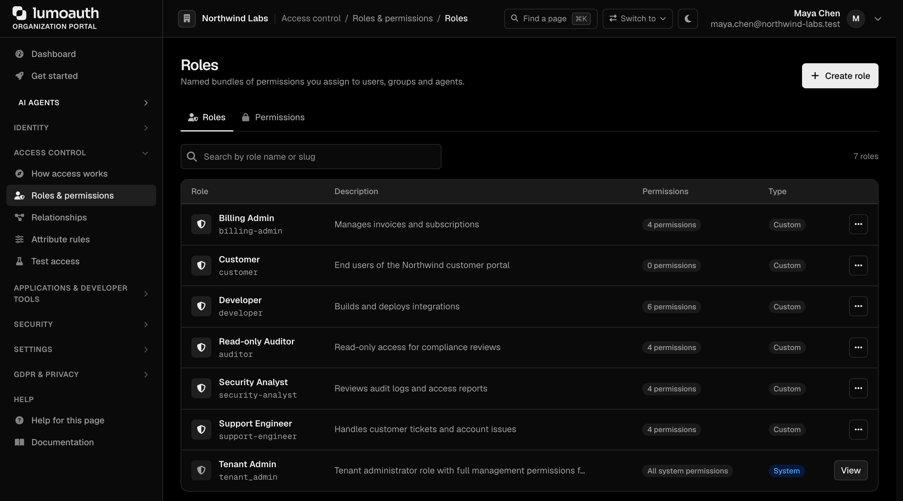This screenshot has height=501, width=903.
Task: Expand the Security section
Action: [81, 324]
